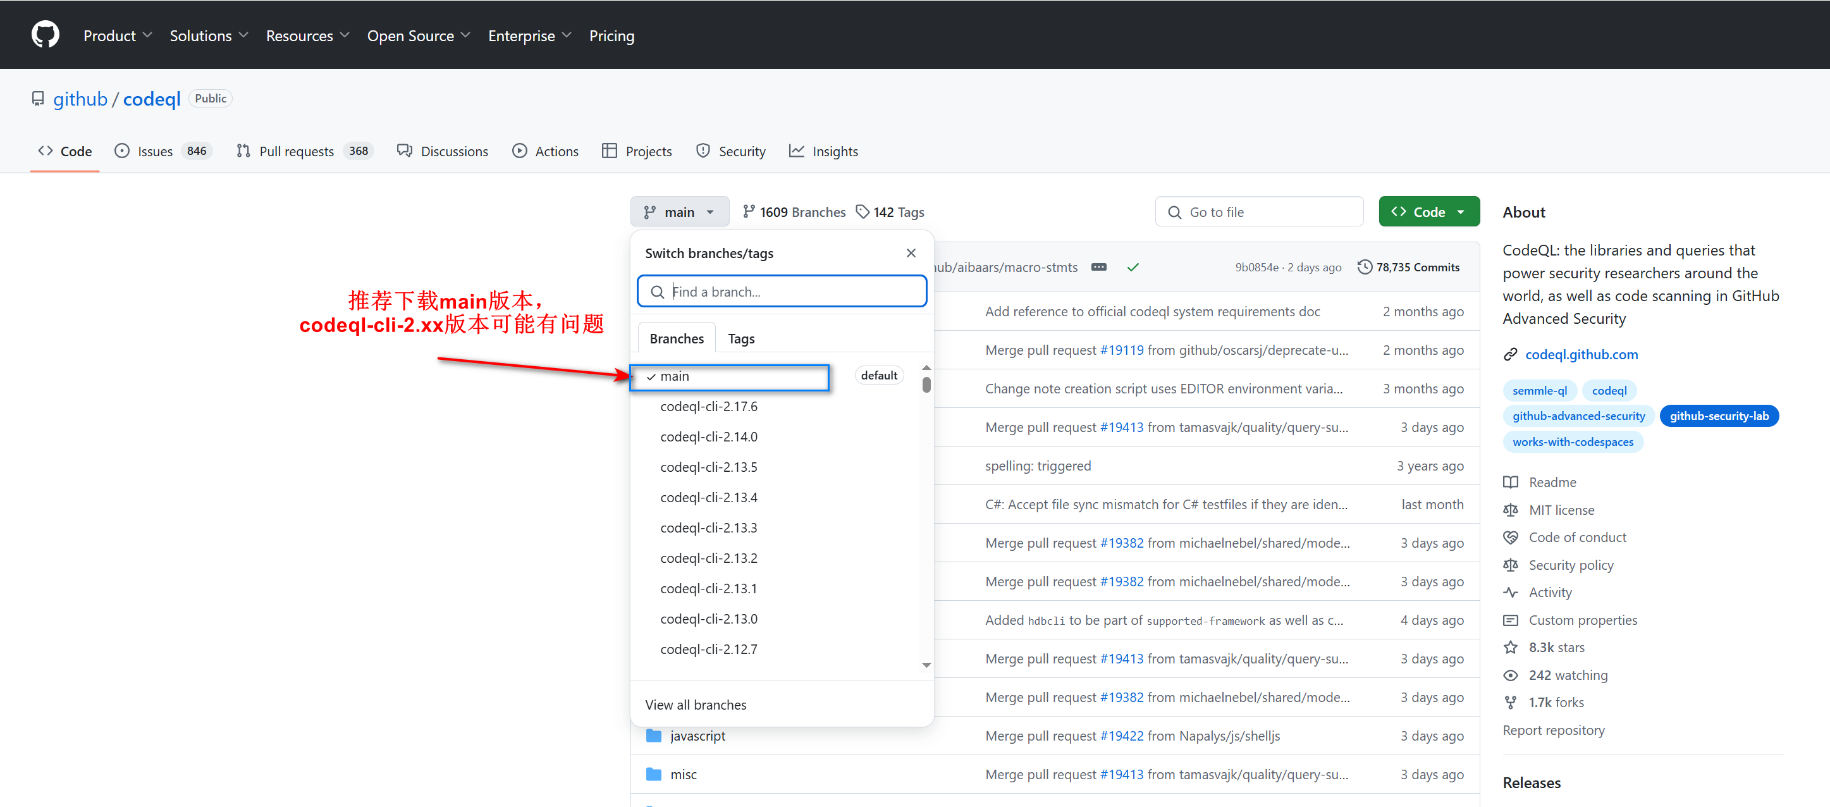Image resolution: width=1830 pixels, height=807 pixels.
Task: Select branch codeql-cli-2.17.6
Action: (708, 406)
